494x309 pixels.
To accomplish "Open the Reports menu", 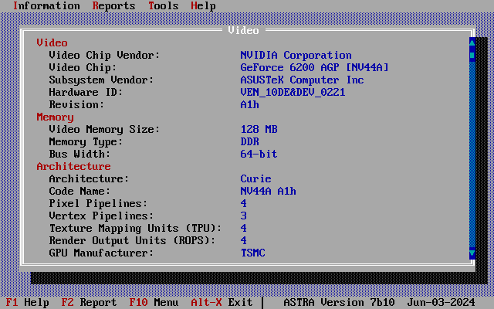I will click(x=113, y=5).
